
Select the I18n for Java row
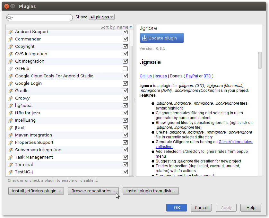tap(68, 113)
